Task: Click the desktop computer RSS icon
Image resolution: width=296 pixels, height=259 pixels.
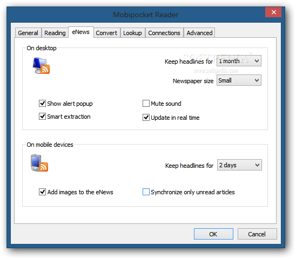Action: click(x=41, y=66)
